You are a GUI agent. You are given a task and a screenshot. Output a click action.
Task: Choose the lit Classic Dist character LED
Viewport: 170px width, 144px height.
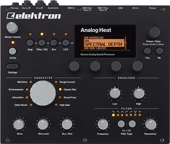(x=60, y=89)
